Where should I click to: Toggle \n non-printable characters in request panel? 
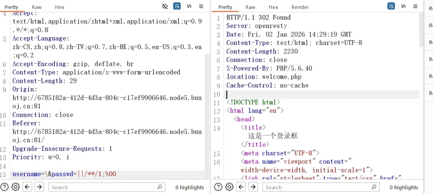(189, 6)
